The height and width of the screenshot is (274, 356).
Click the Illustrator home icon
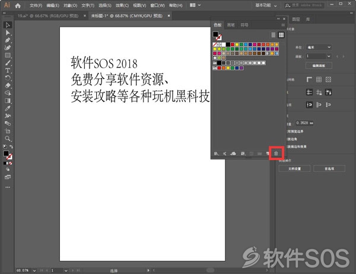click(18, 5)
